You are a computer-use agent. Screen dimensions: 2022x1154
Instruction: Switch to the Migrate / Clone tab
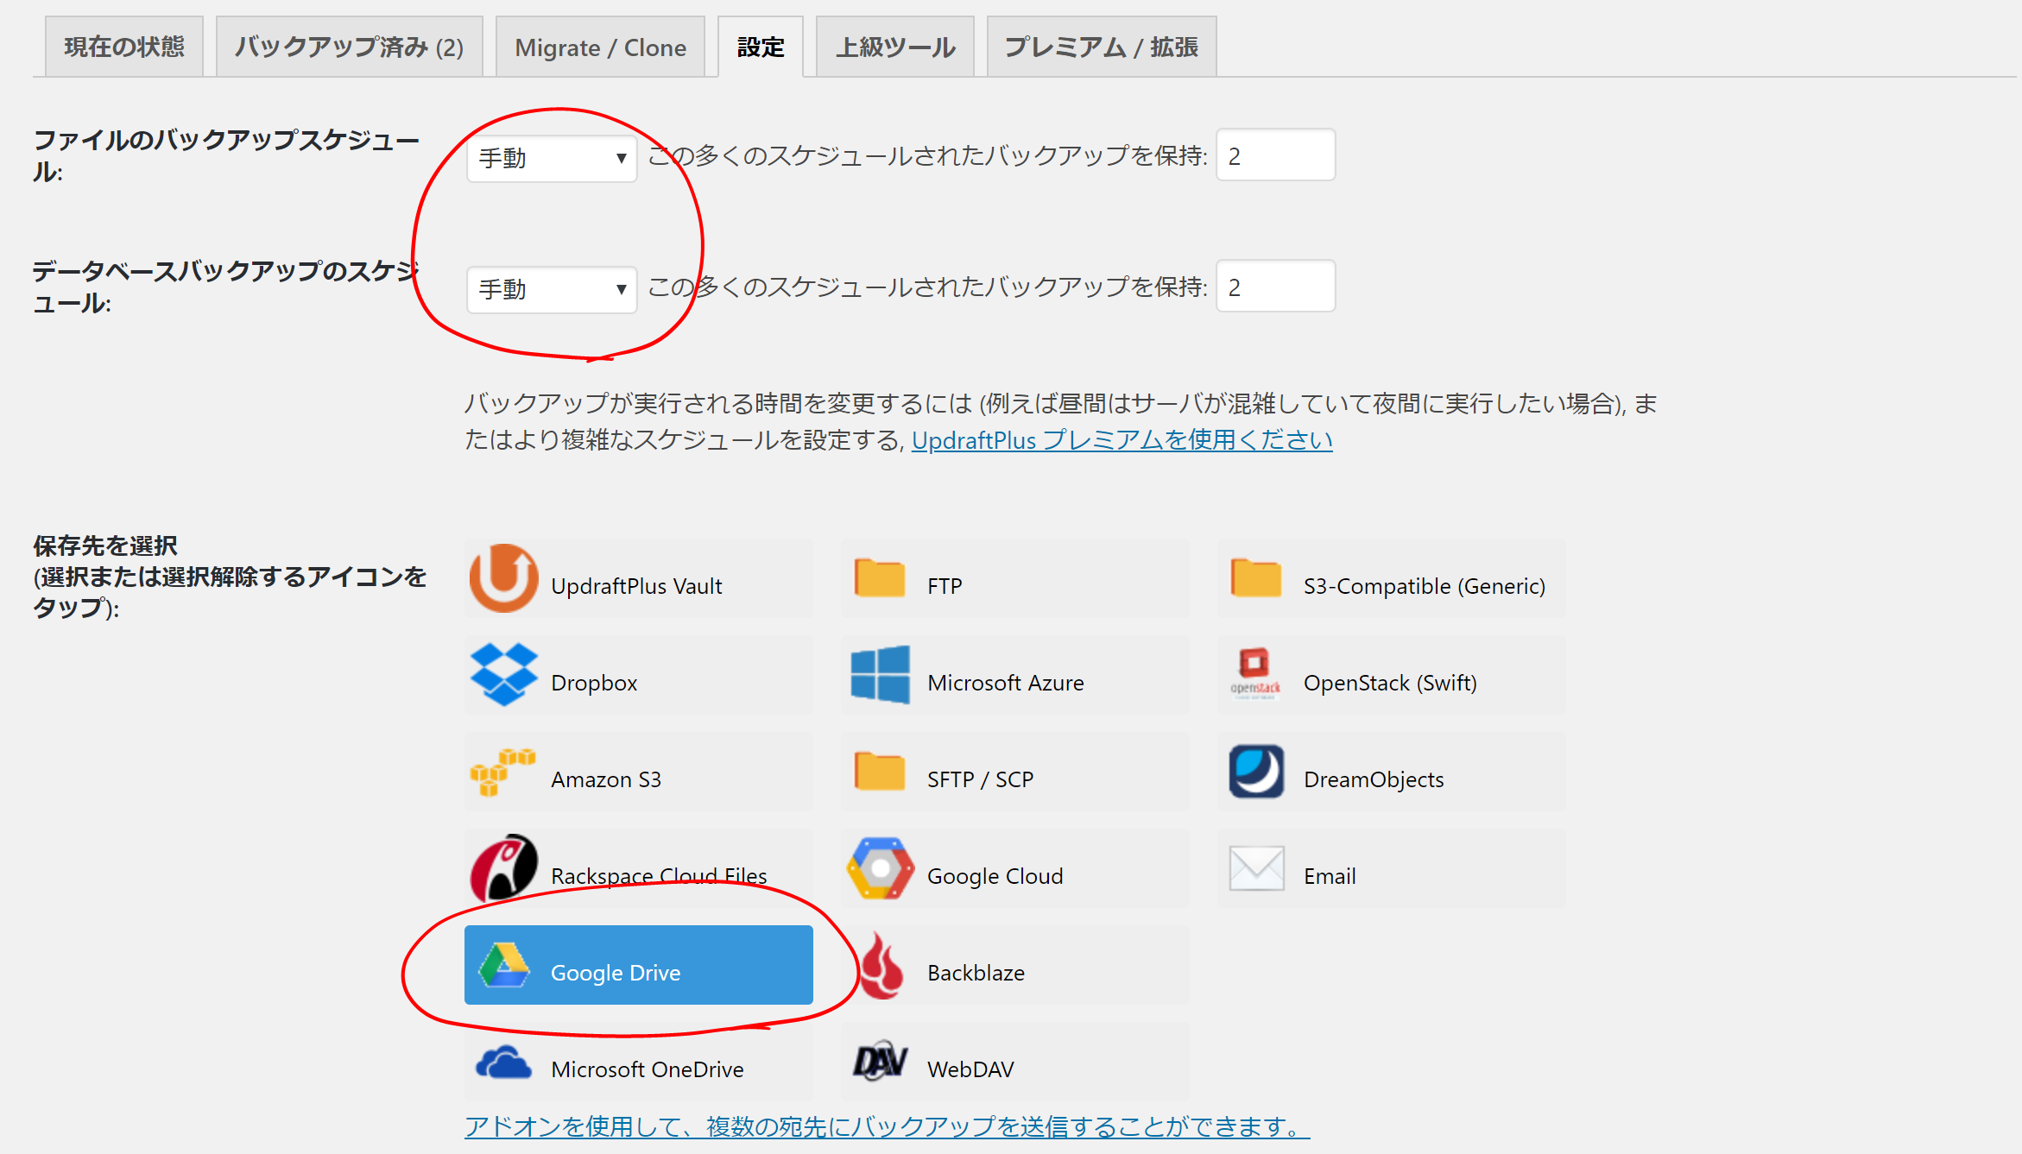(601, 47)
